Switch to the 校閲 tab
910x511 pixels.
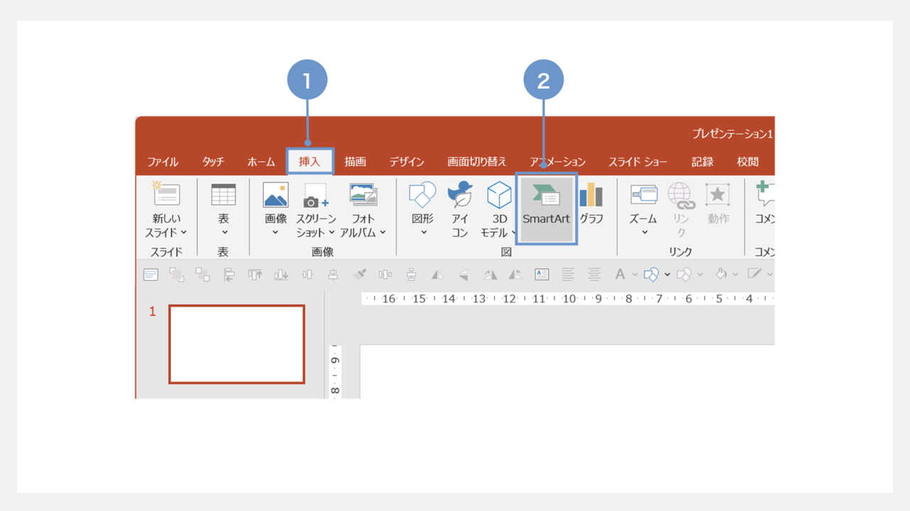[748, 162]
